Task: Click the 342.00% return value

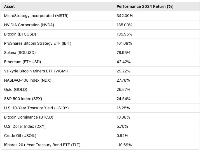Action: [x=125, y=16]
